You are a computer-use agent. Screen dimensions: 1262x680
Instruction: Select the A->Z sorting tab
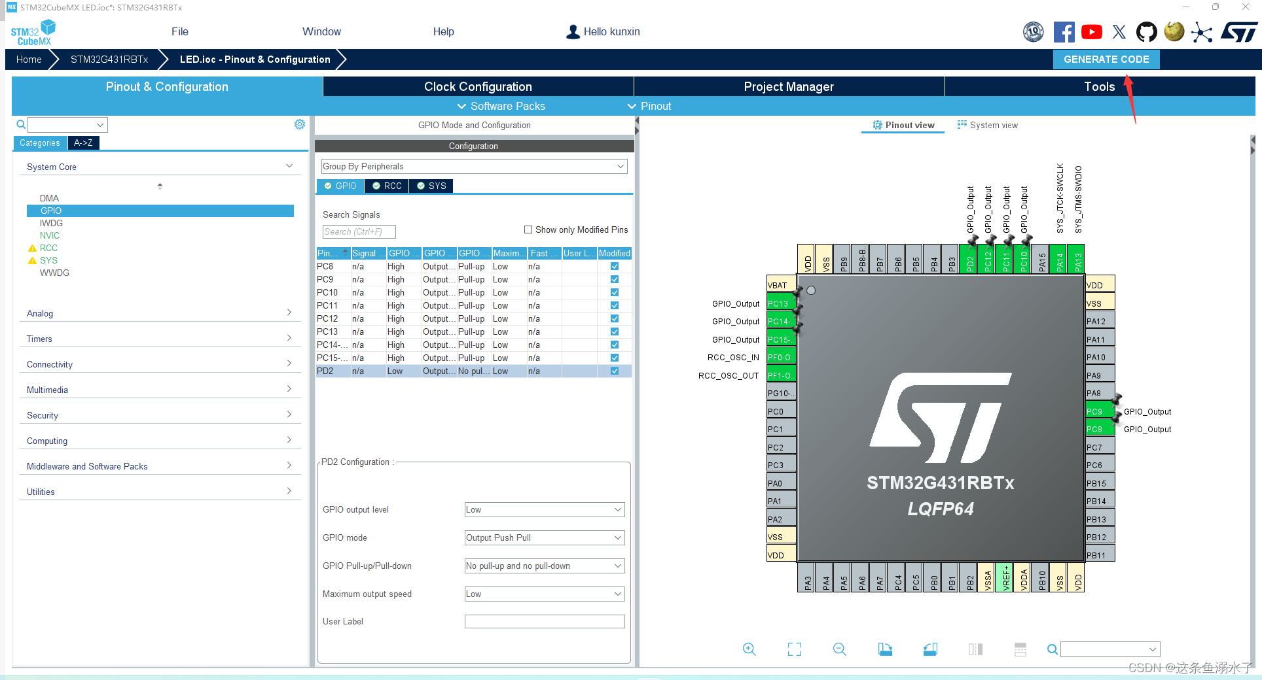83,143
